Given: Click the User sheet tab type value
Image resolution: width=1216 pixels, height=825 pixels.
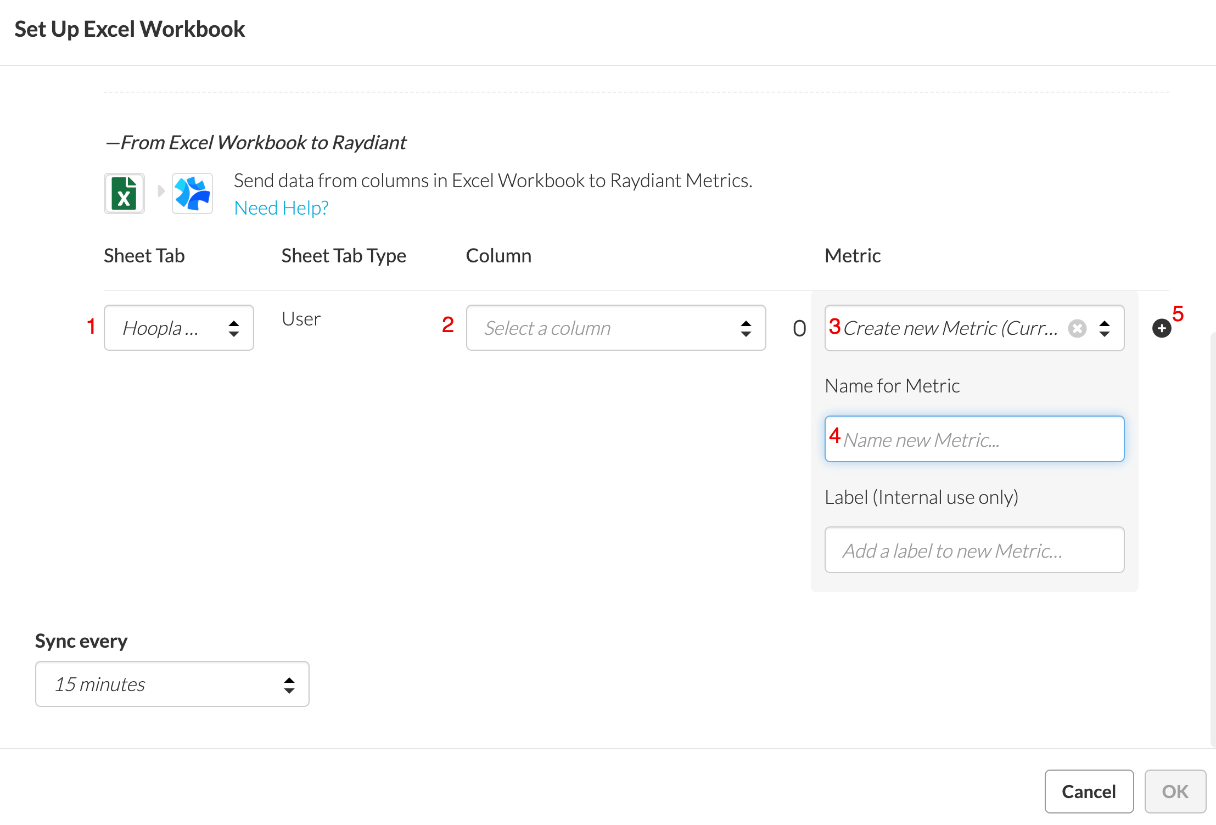Looking at the screenshot, I should coord(301,319).
